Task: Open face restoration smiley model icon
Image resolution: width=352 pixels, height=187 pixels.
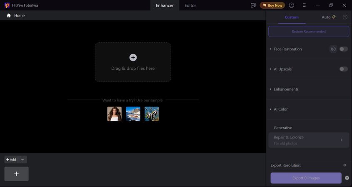Action: 333,49
